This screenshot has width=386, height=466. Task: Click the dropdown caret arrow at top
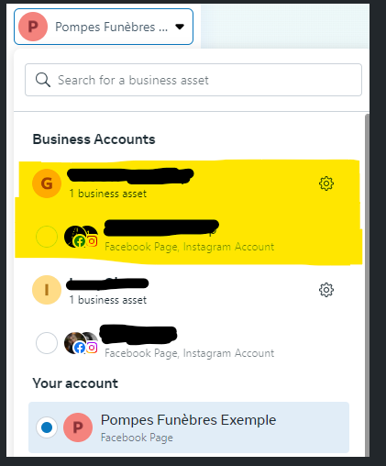[180, 27]
